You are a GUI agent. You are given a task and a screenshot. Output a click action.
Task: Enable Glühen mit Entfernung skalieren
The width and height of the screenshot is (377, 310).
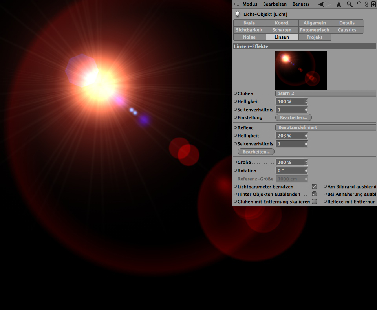314,202
